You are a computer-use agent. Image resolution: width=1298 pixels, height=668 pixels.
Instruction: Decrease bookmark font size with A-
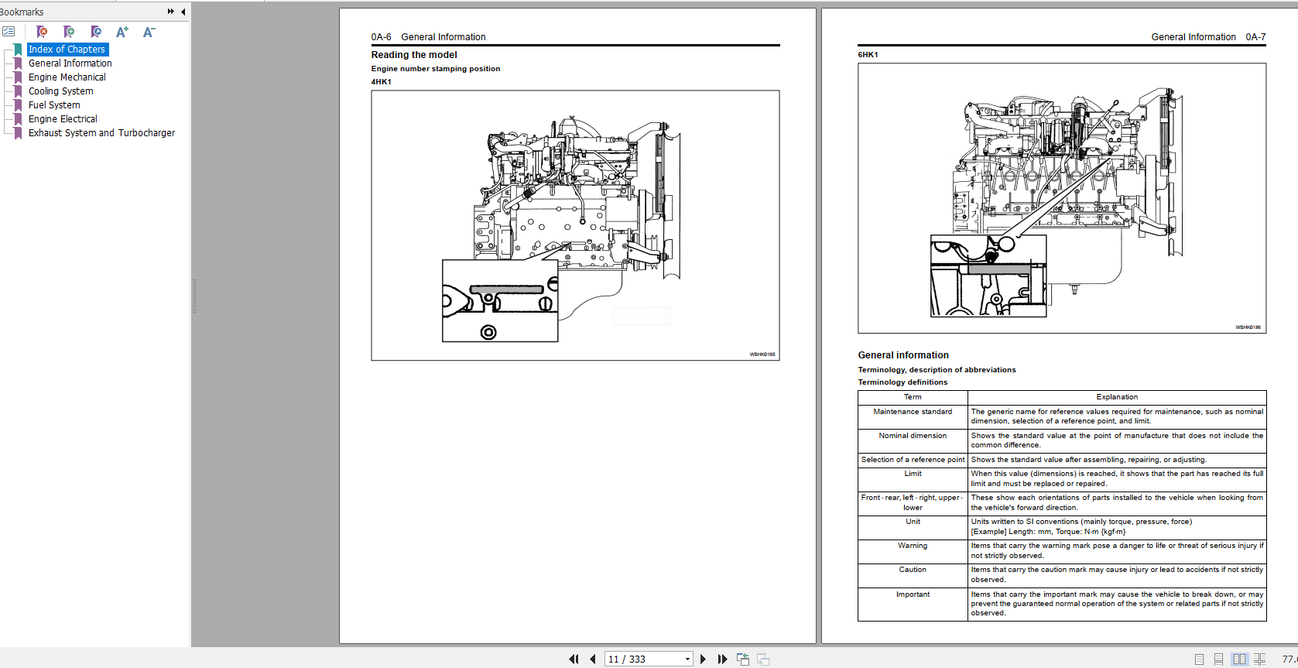tap(149, 32)
